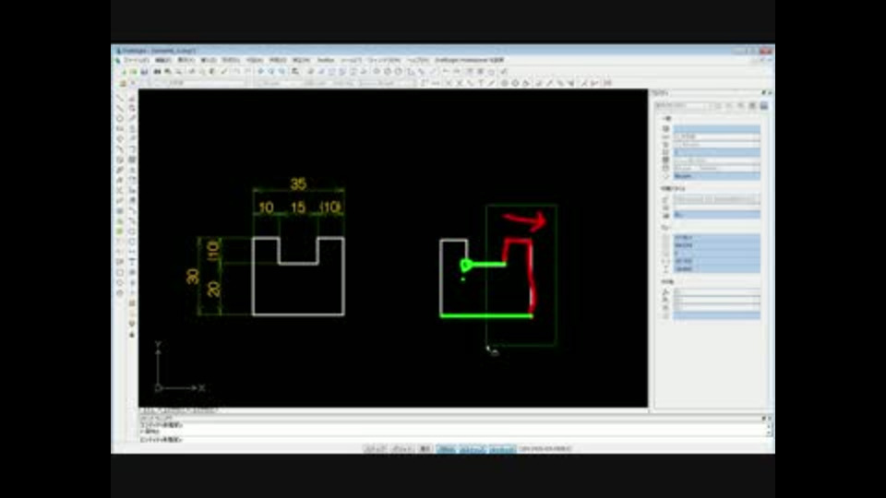Click the dynamic pan icon in the toolbar
886x498 pixels.
(x=260, y=72)
